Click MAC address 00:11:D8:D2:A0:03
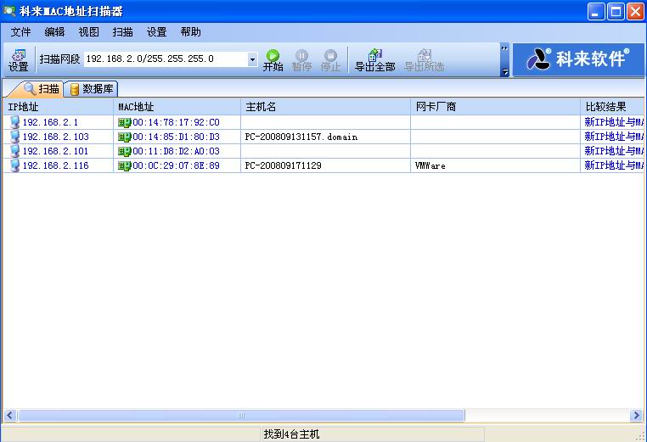 coord(177,151)
